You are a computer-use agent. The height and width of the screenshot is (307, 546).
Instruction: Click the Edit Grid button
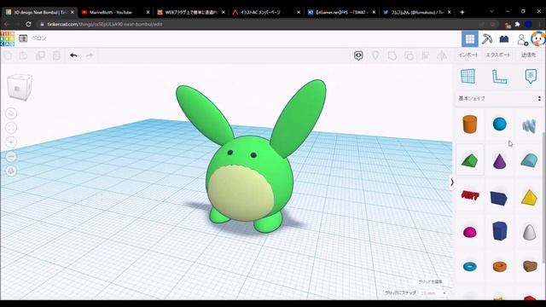point(430,281)
